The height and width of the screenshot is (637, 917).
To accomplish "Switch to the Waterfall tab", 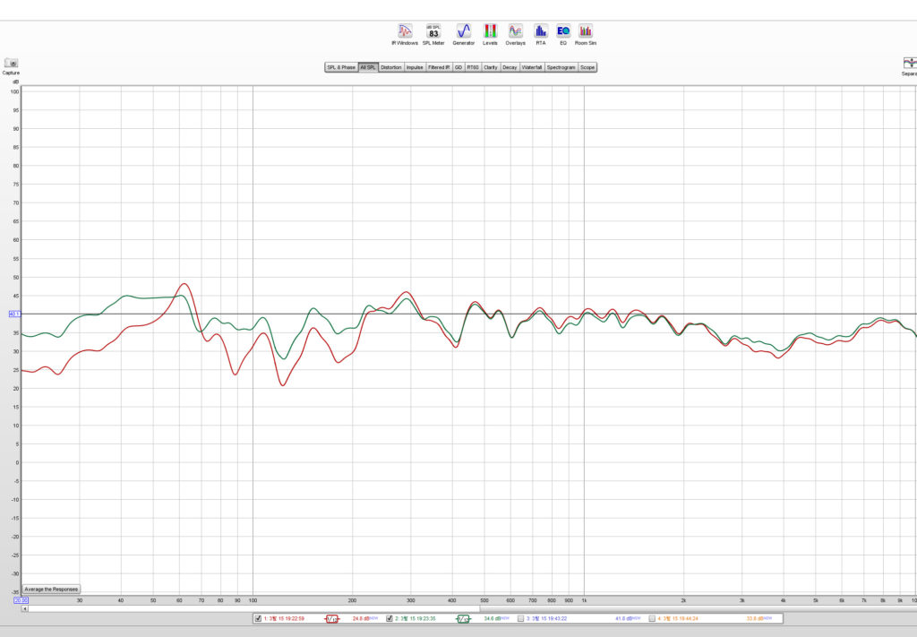I will [x=532, y=67].
